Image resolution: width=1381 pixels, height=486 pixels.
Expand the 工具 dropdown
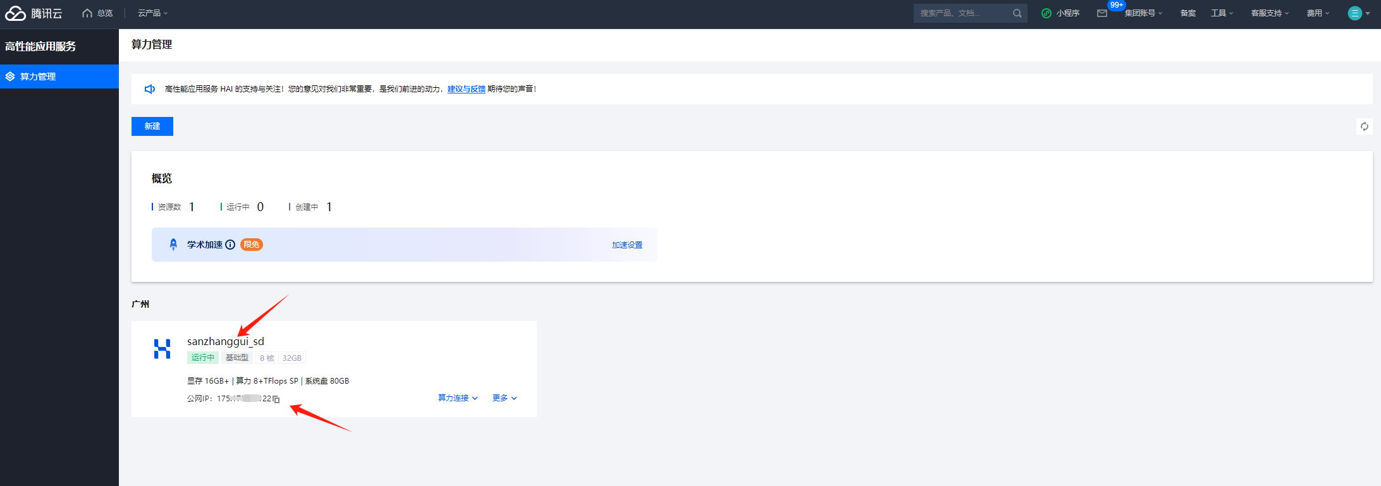(x=1222, y=13)
